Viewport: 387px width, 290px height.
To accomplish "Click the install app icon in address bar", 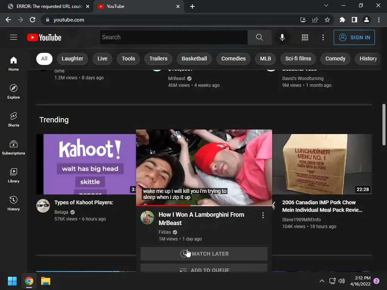I will pyautogui.click(x=303, y=20).
